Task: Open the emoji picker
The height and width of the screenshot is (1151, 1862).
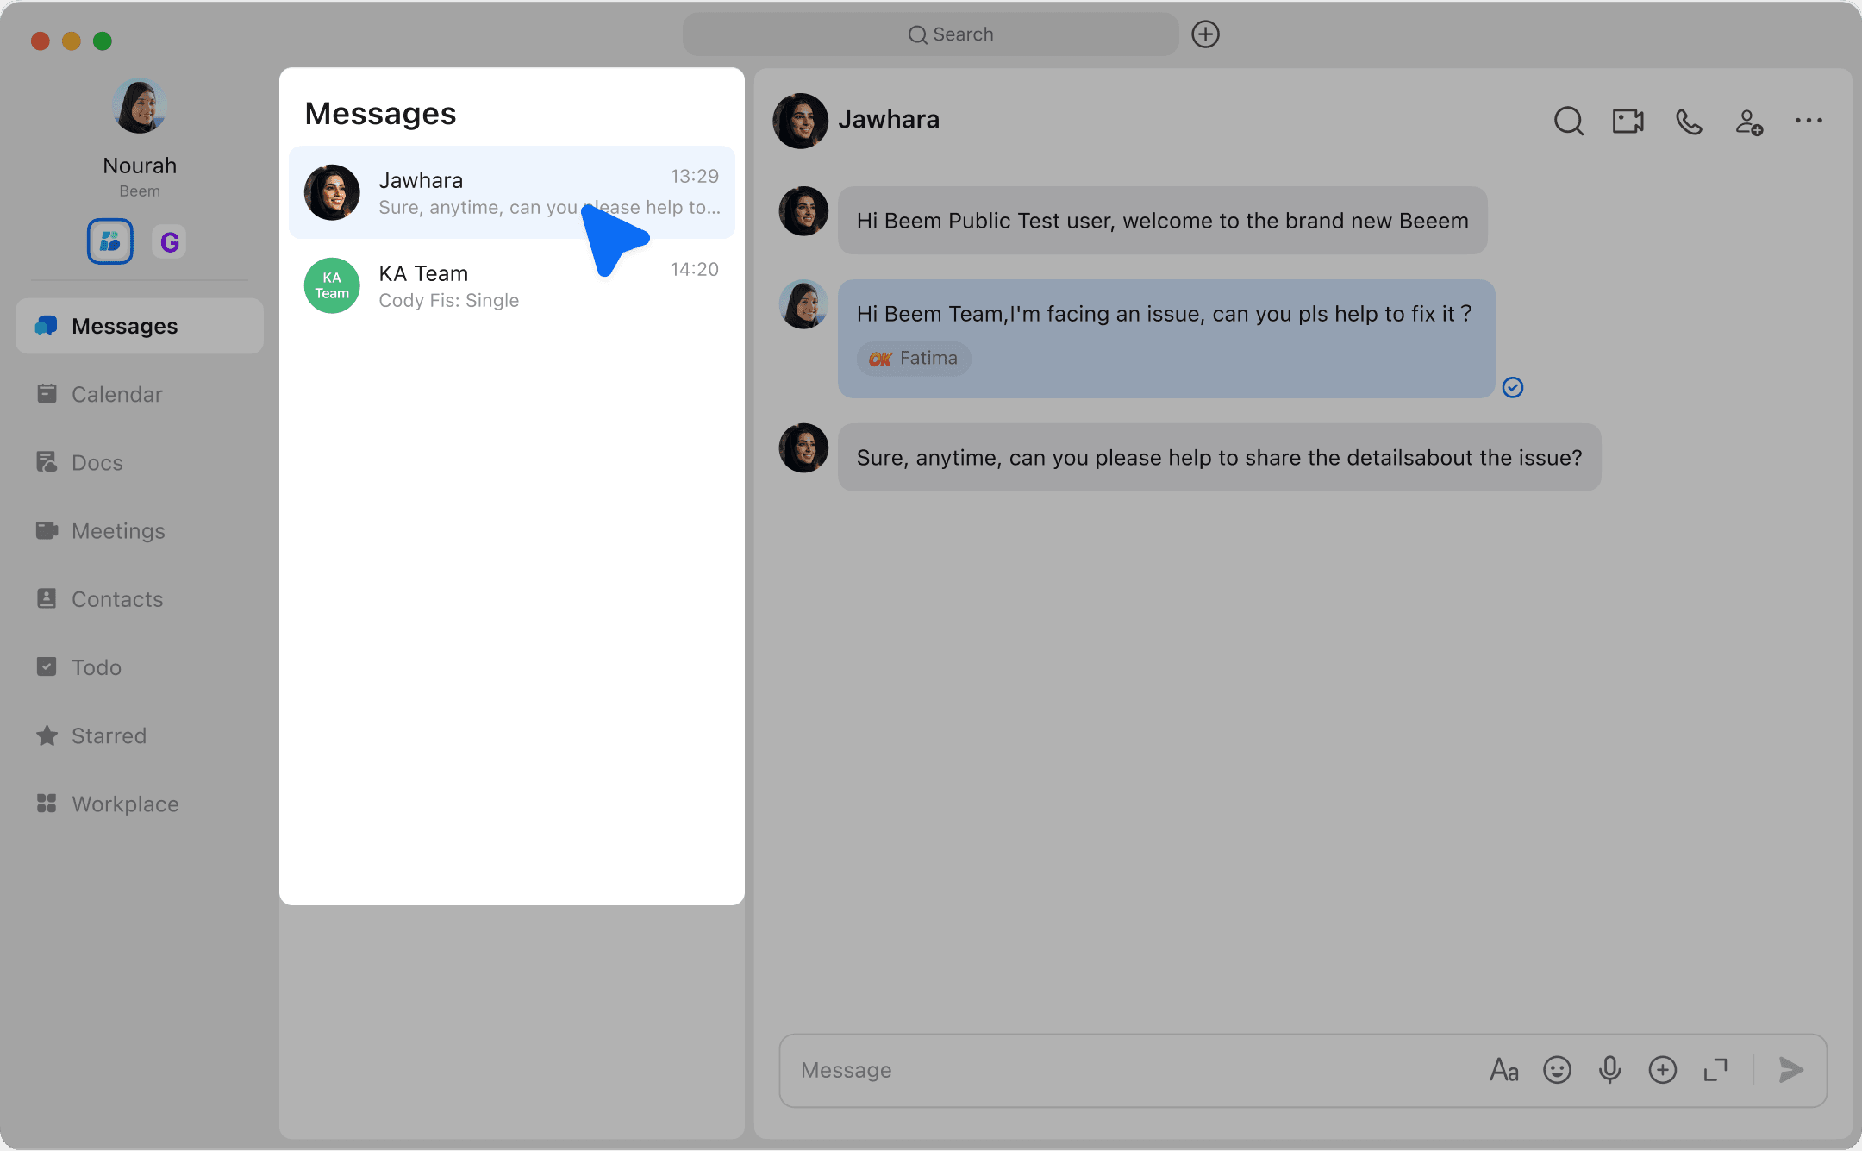Action: pyautogui.click(x=1557, y=1070)
